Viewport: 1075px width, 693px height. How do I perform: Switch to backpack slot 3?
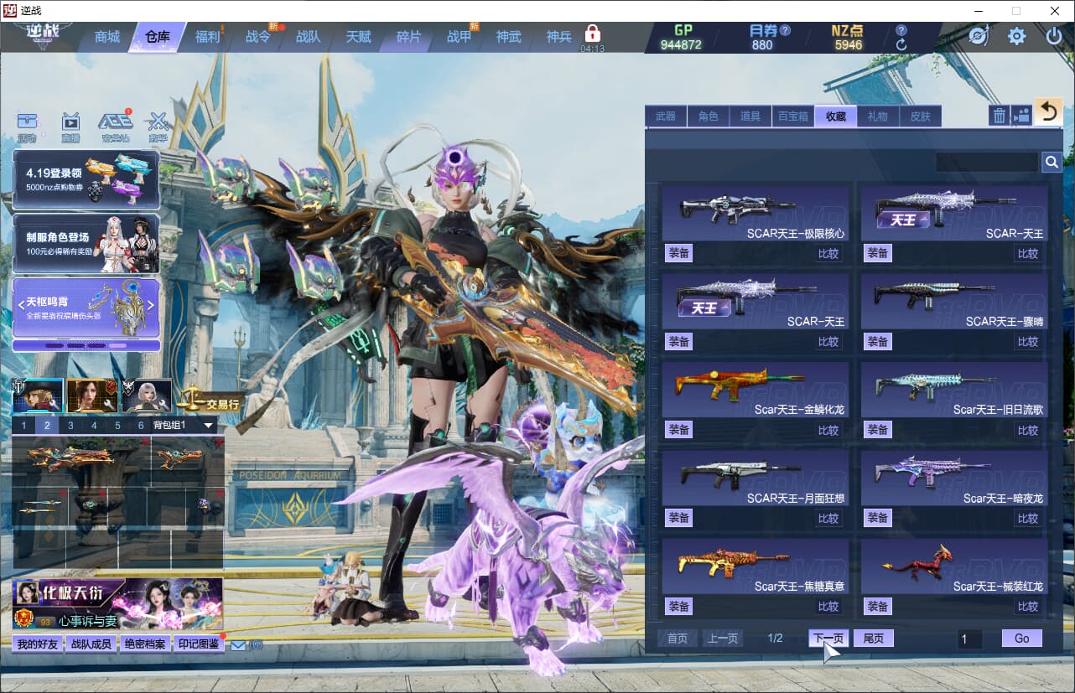click(70, 425)
